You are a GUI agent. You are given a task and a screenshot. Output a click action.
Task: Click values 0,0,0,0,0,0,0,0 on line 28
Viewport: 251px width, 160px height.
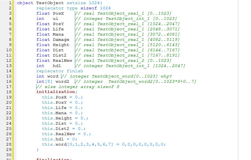coord(143,145)
